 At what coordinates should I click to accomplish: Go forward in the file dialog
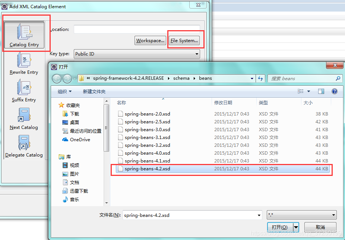67,79
